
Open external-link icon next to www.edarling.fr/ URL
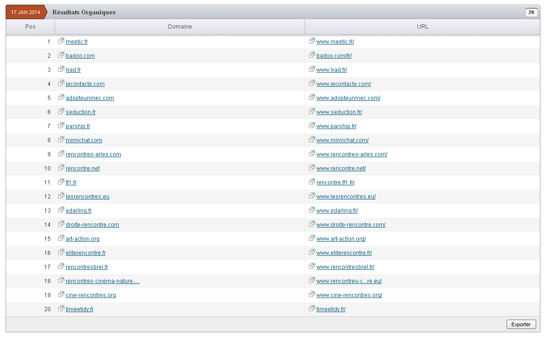(x=312, y=210)
